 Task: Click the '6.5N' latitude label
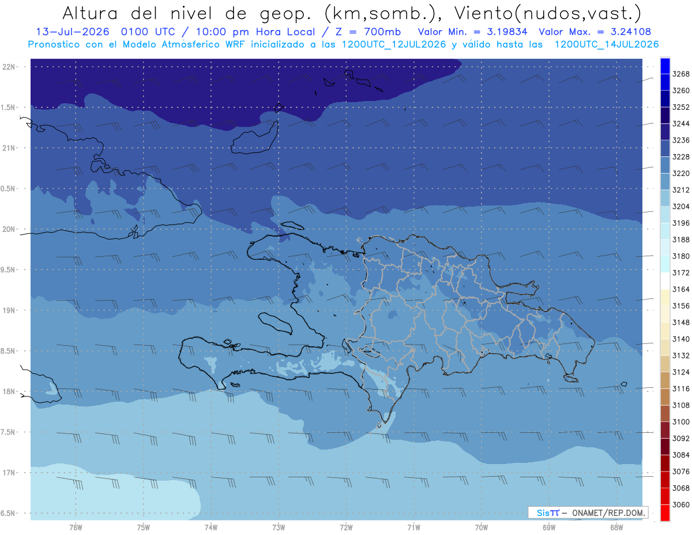(8, 513)
